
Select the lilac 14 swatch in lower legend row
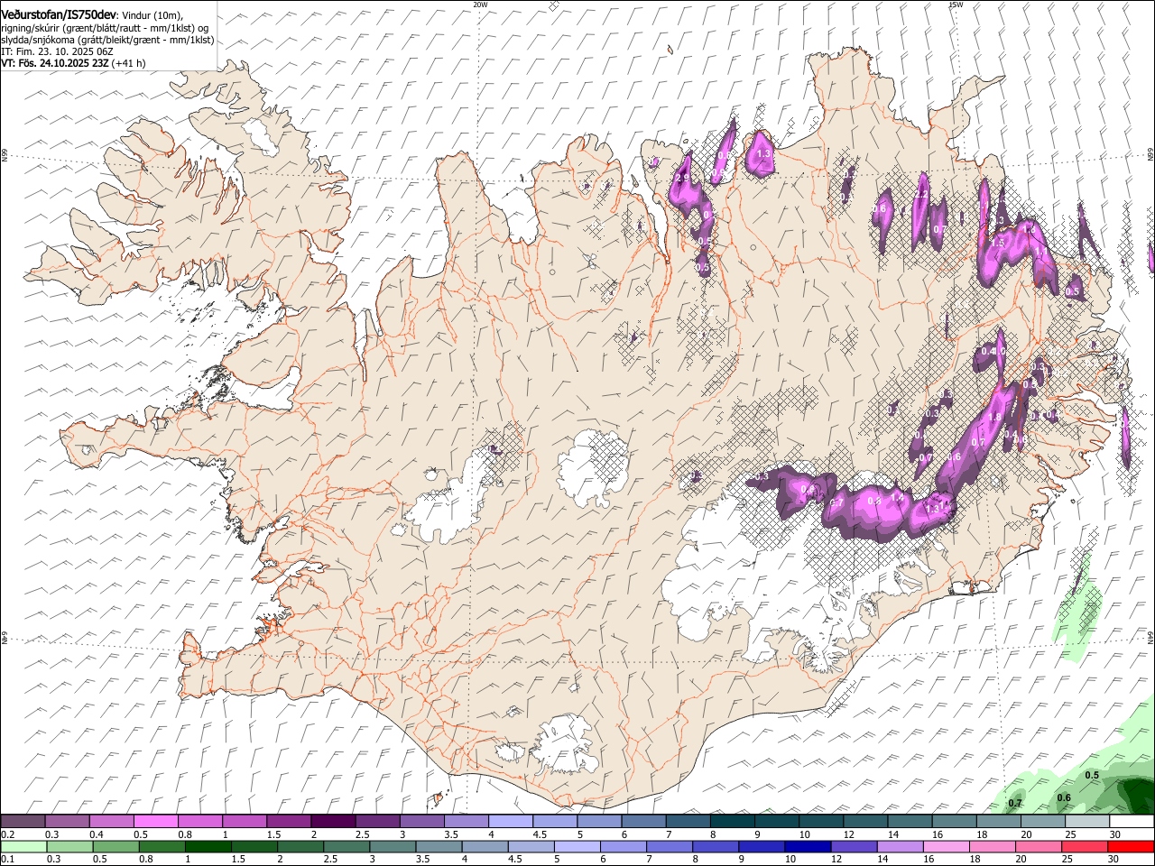[900, 846]
